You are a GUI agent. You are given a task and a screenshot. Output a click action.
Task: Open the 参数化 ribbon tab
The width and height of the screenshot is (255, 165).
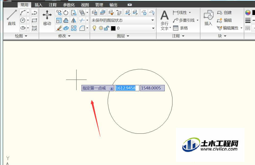pyautogui.click(x=69, y=5)
